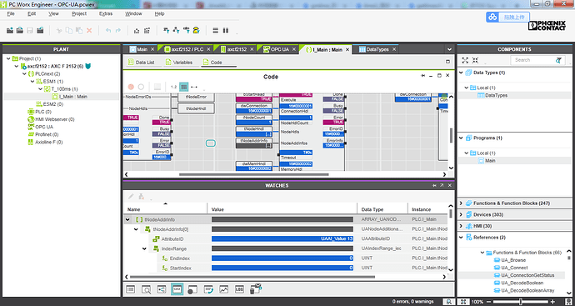Open the Variables sub-tab
The image size is (575, 306).
click(179, 63)
